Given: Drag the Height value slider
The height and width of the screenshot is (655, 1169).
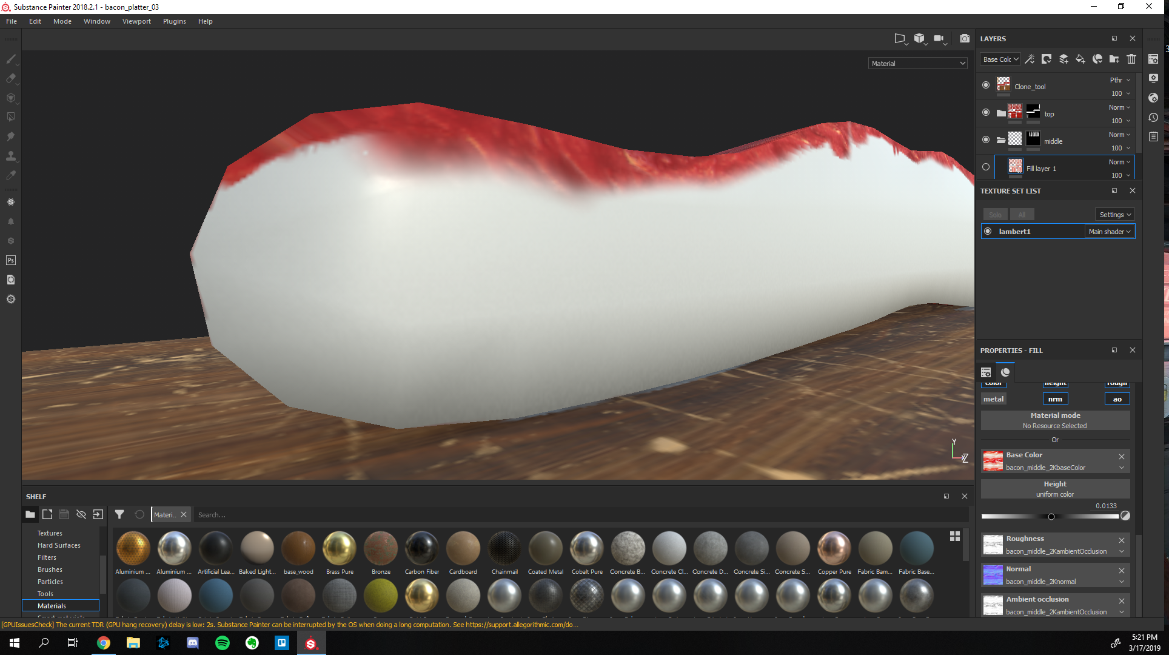Looking at the screenshot, I should [x=1050, y=516].
